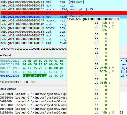Select the highlighted bytes 48 89 54 24 10
This screenshot has height=115, width=127.
[35, 76]
